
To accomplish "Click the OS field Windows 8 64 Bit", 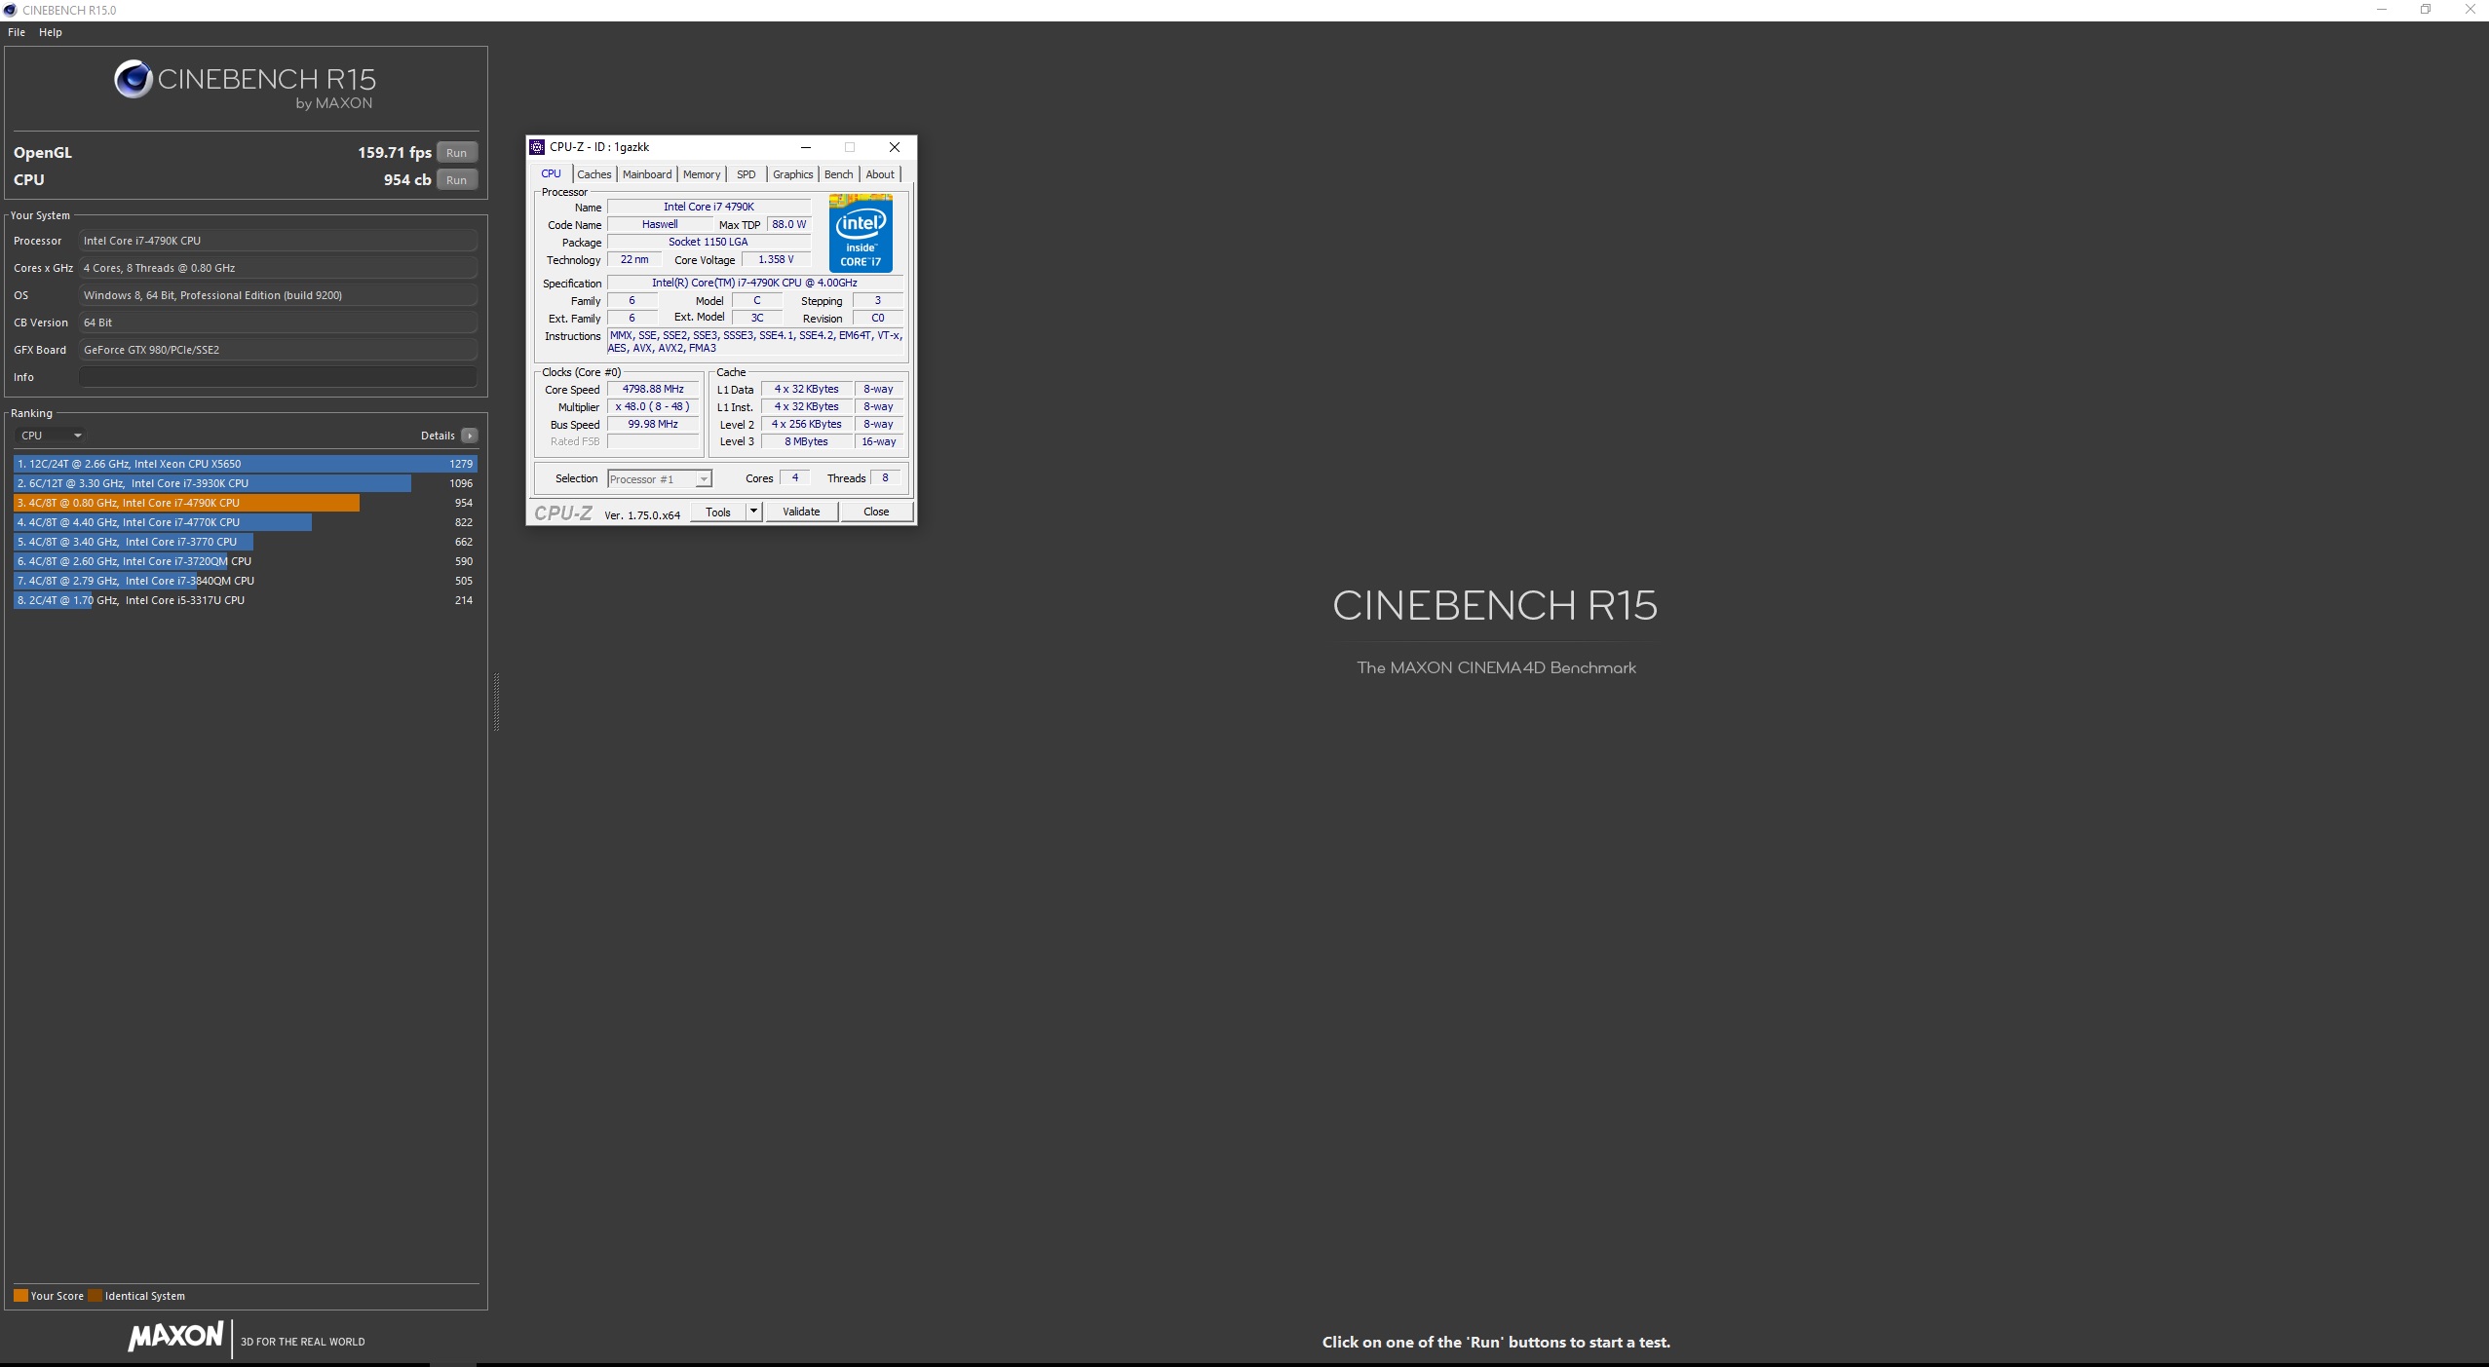I will click(278, 295).
